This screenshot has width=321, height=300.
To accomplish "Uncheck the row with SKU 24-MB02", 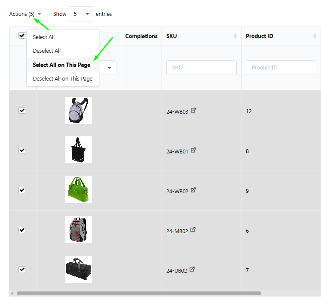I will 22,230.
